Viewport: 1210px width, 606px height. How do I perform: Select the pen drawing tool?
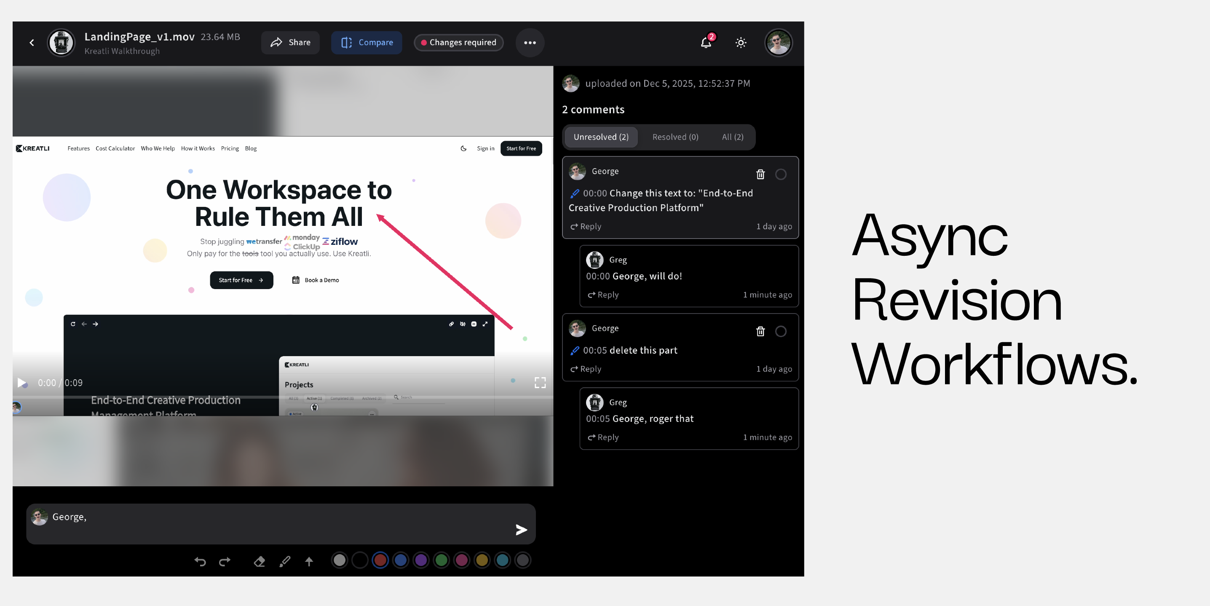tap(285, 561)
